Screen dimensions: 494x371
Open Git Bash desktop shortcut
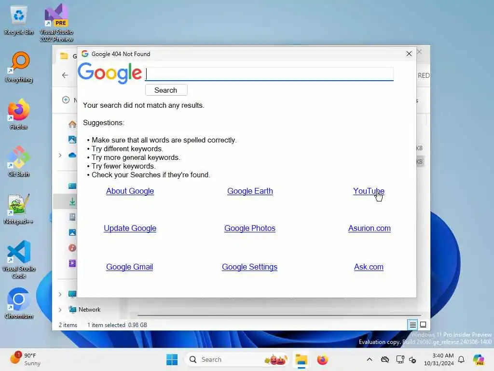[x=19, y=161]
